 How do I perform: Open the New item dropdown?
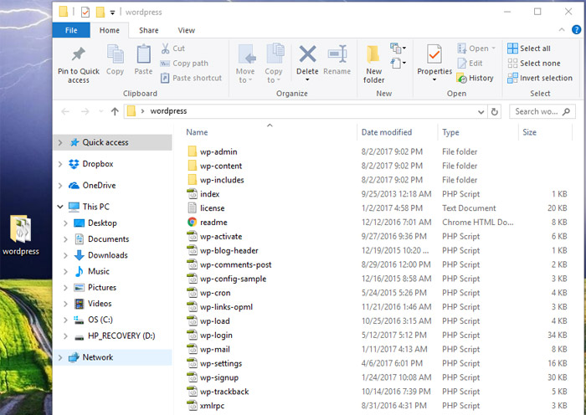click(398, 49)
